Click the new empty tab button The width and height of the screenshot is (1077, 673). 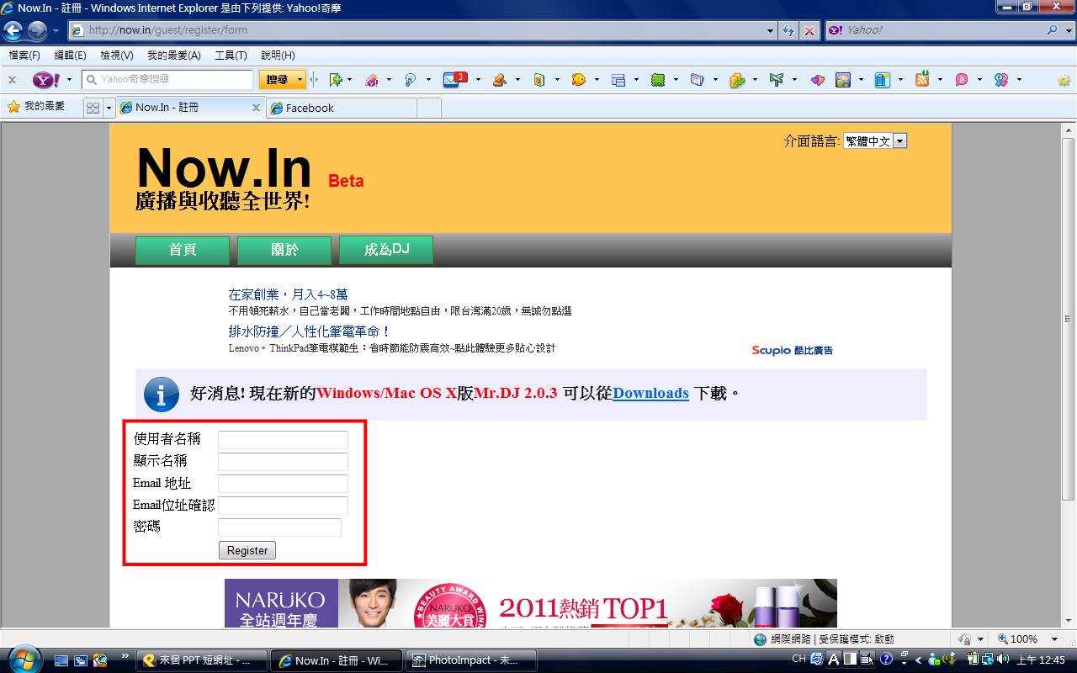(x=429, y=108)
